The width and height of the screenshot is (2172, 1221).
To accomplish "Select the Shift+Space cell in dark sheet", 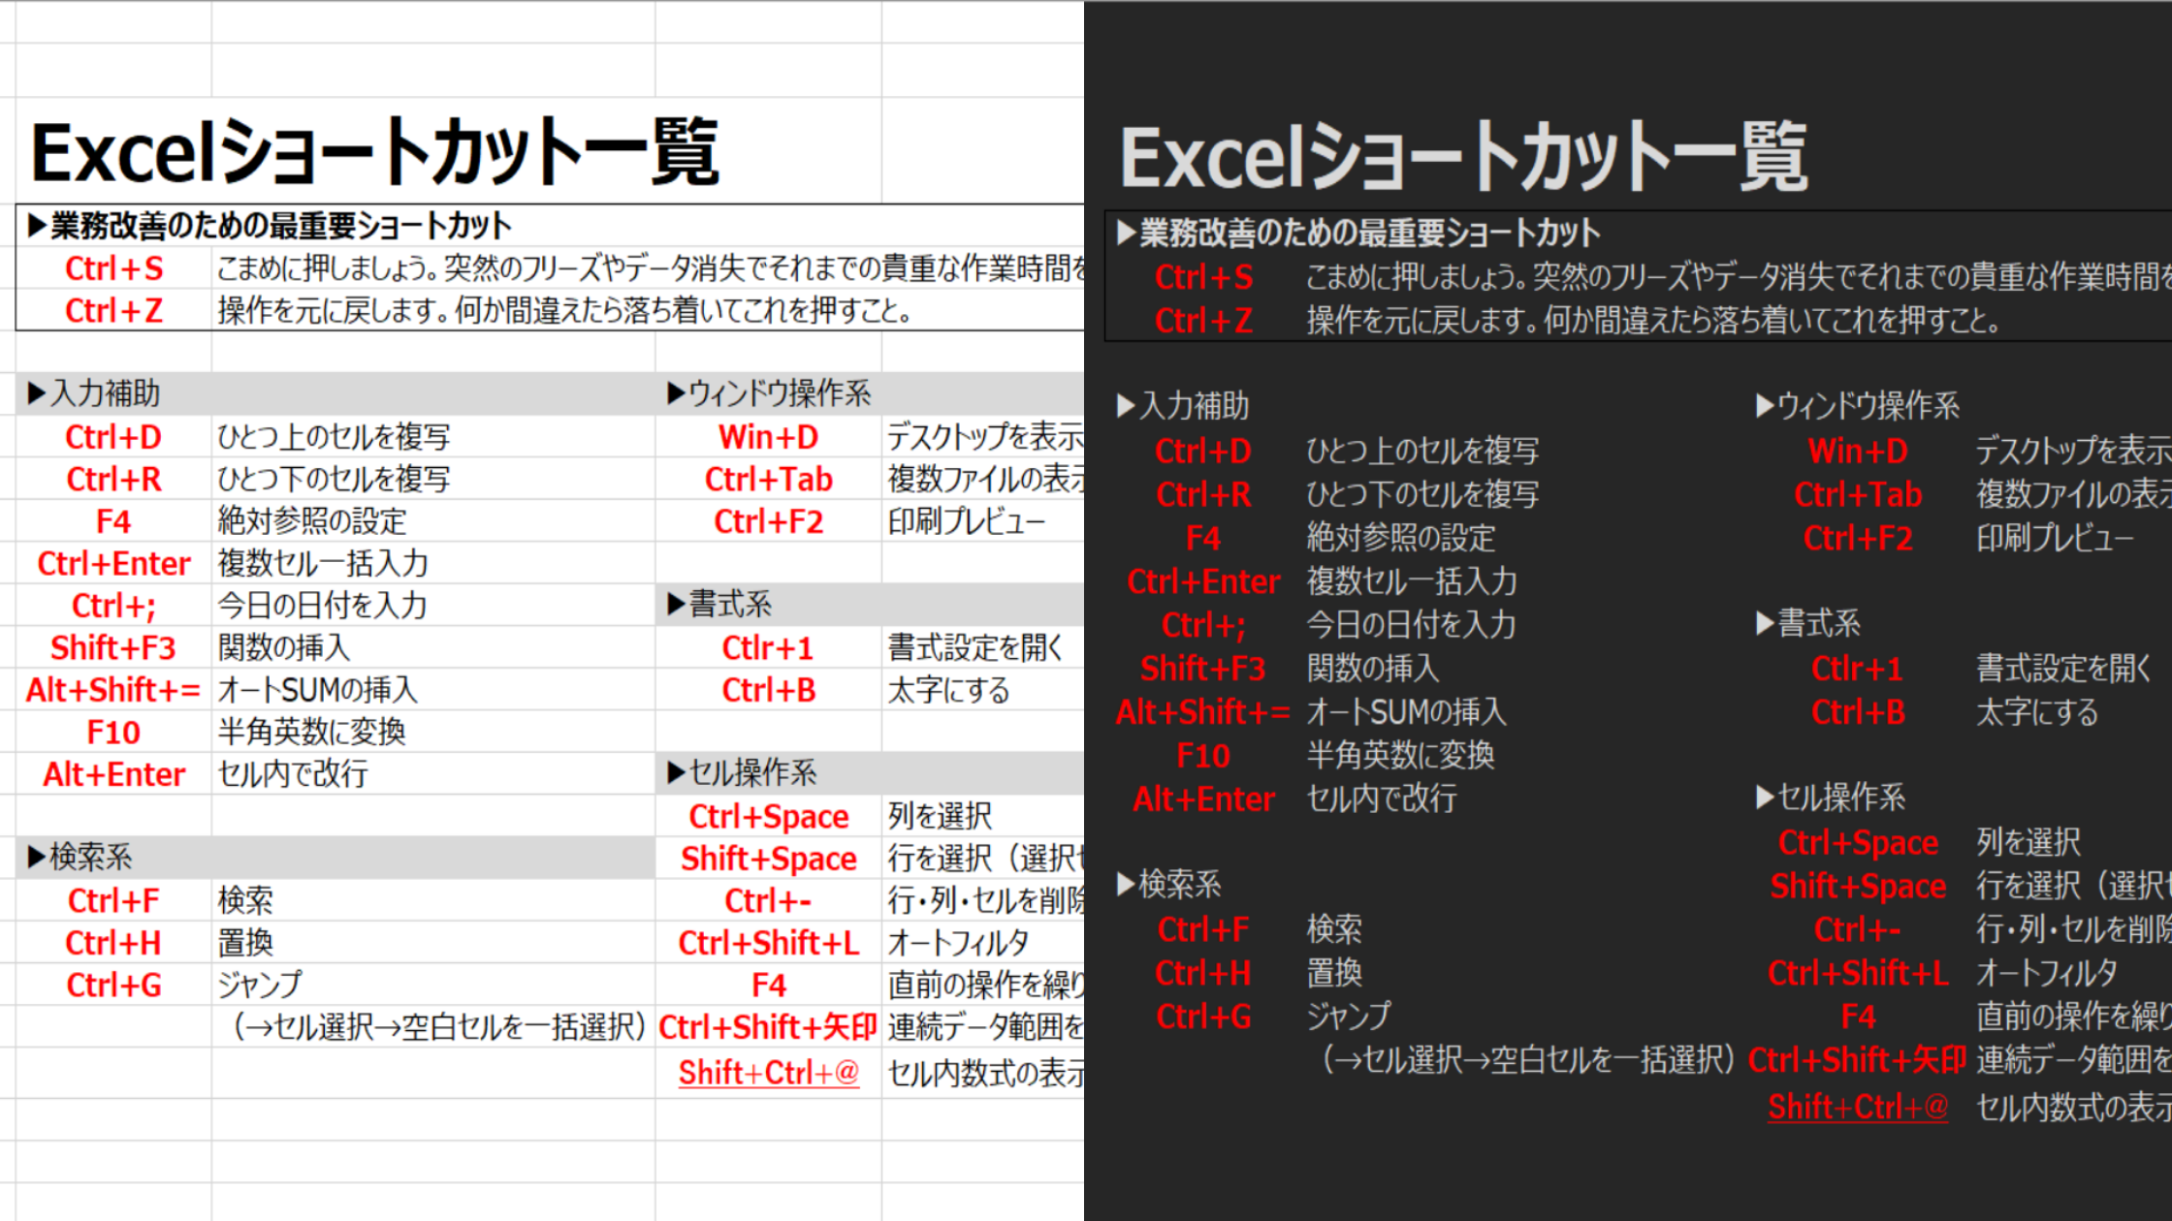I will 1857,887.
